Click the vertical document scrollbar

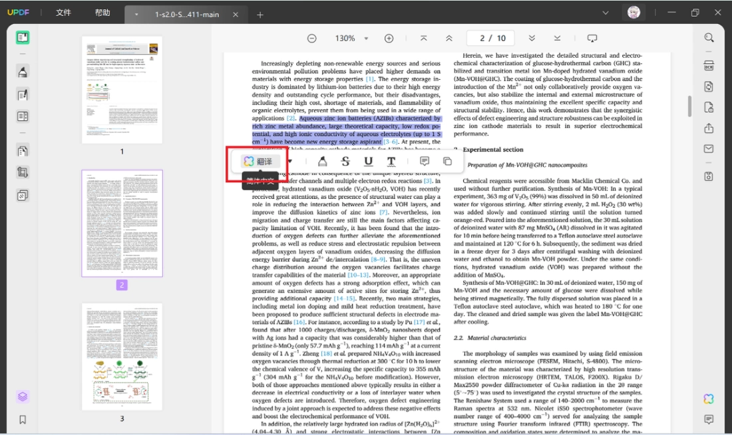[x=689, y=106]
